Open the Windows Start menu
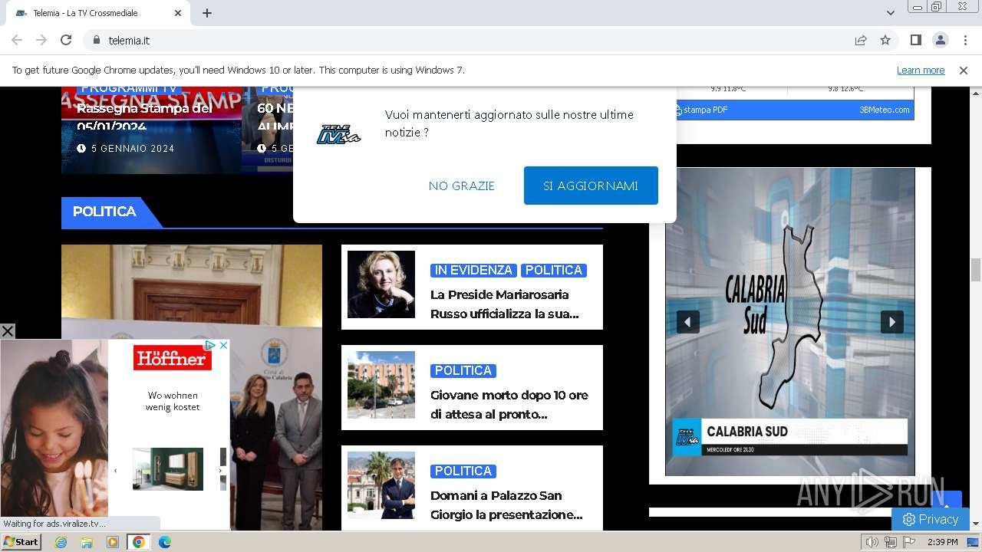982x552 pixels. (x=21, y=542)
